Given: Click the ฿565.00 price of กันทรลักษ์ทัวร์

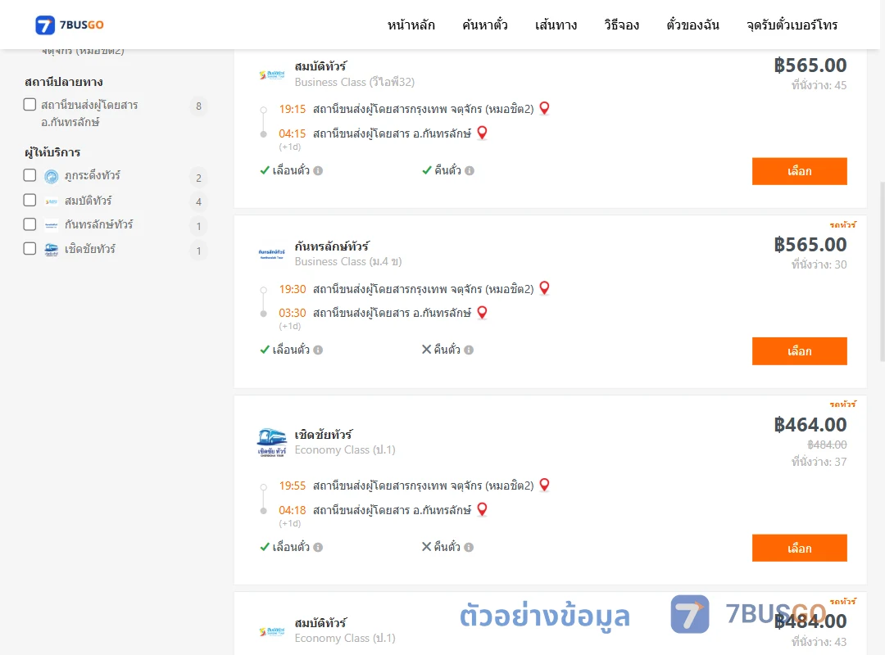Looking at the screenshot, I should coord(810,245).
